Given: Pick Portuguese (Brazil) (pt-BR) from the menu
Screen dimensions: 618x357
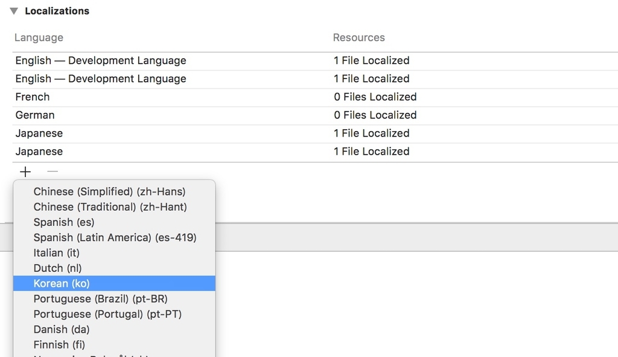Looking at the screenshot, I should 114,299.
